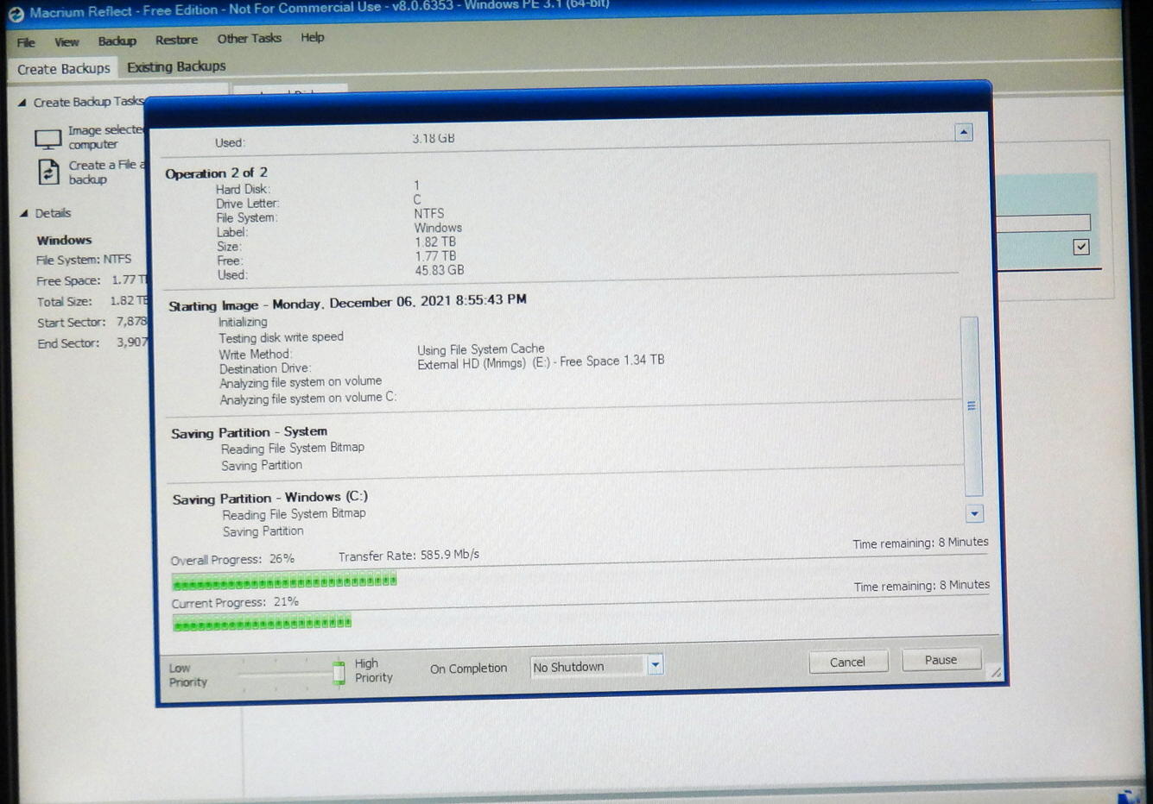This screenshot has width=1153, height=804.
Task: Click the End Sector detail line
Action: (92, 342)
